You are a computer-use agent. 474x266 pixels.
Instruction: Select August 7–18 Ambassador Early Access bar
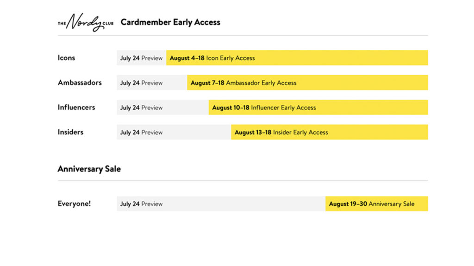point(307,83)
